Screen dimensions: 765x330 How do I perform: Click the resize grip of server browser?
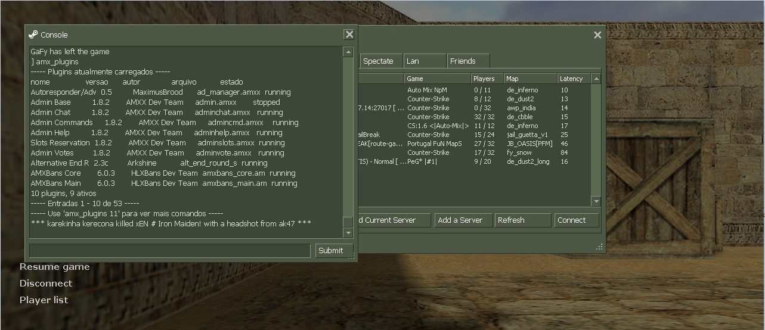(599, 247)
